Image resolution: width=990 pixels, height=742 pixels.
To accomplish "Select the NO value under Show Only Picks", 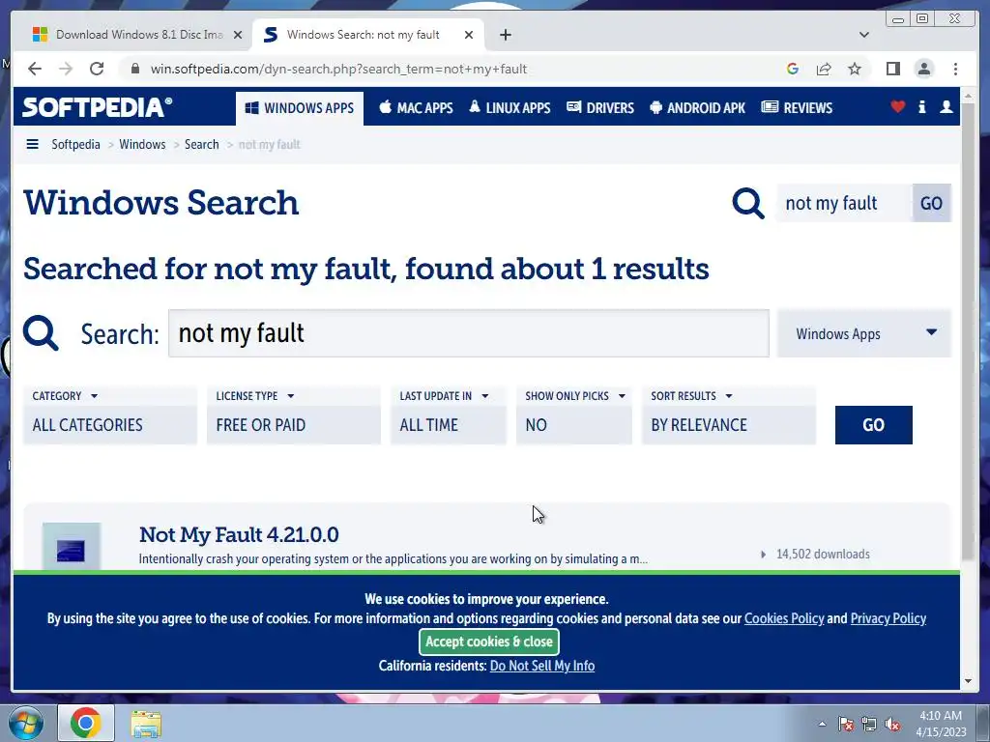I will (x=574, y=425).
